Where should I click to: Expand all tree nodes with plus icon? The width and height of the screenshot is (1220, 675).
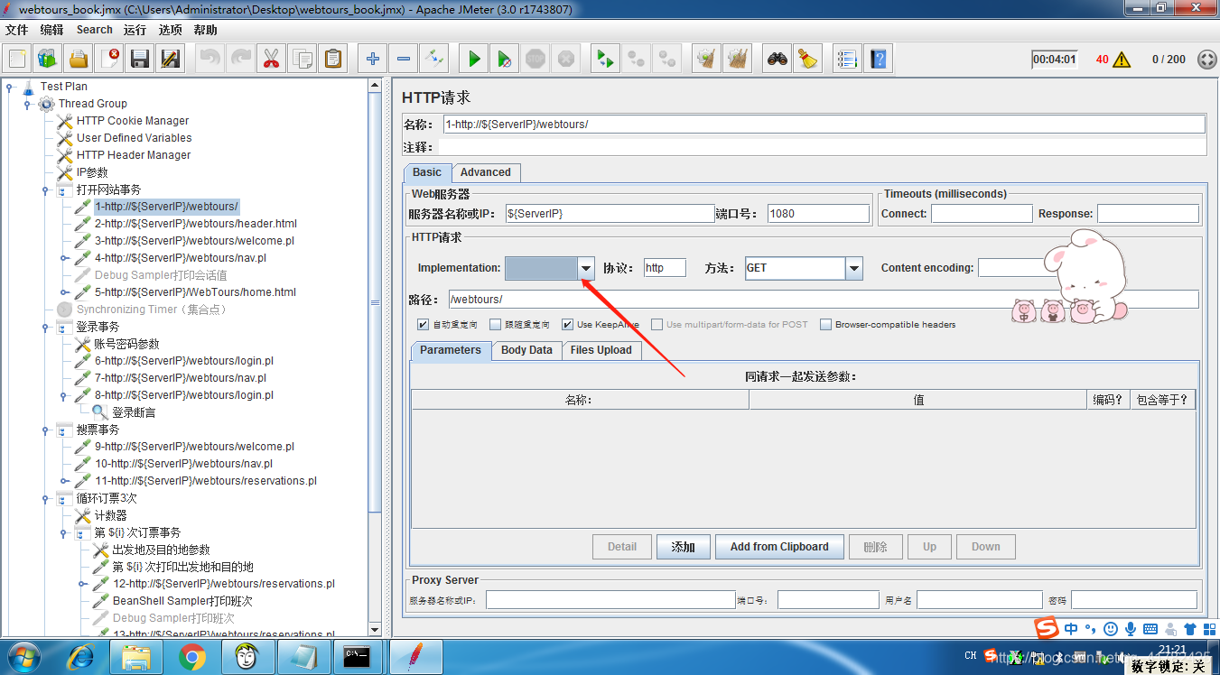pyautogui.click(x=373, y=60)
